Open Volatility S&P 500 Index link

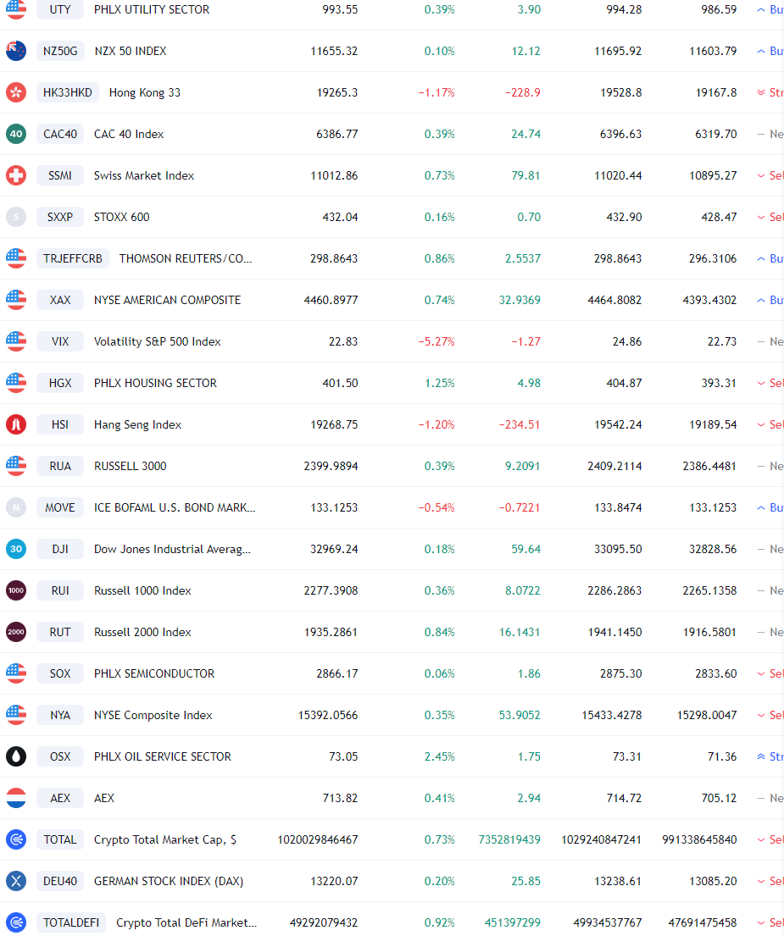(157, 341)
